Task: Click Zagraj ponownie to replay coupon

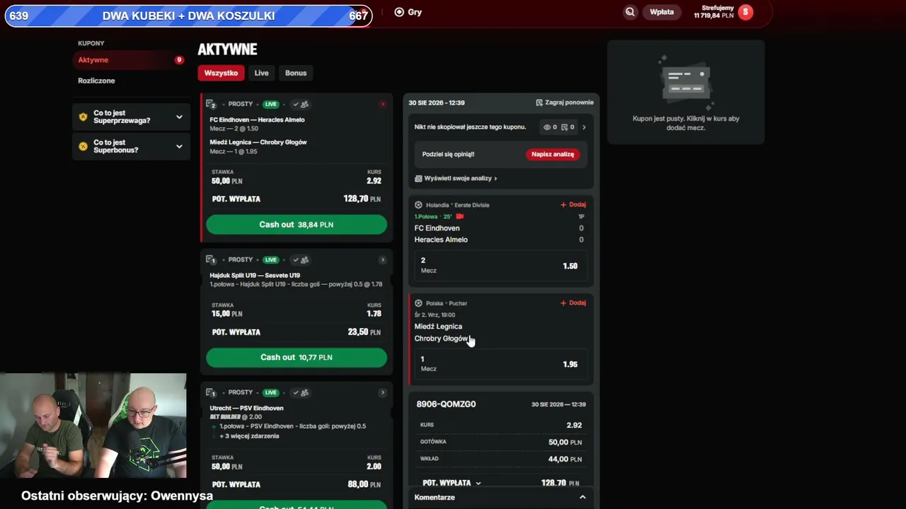Action: 565,103
